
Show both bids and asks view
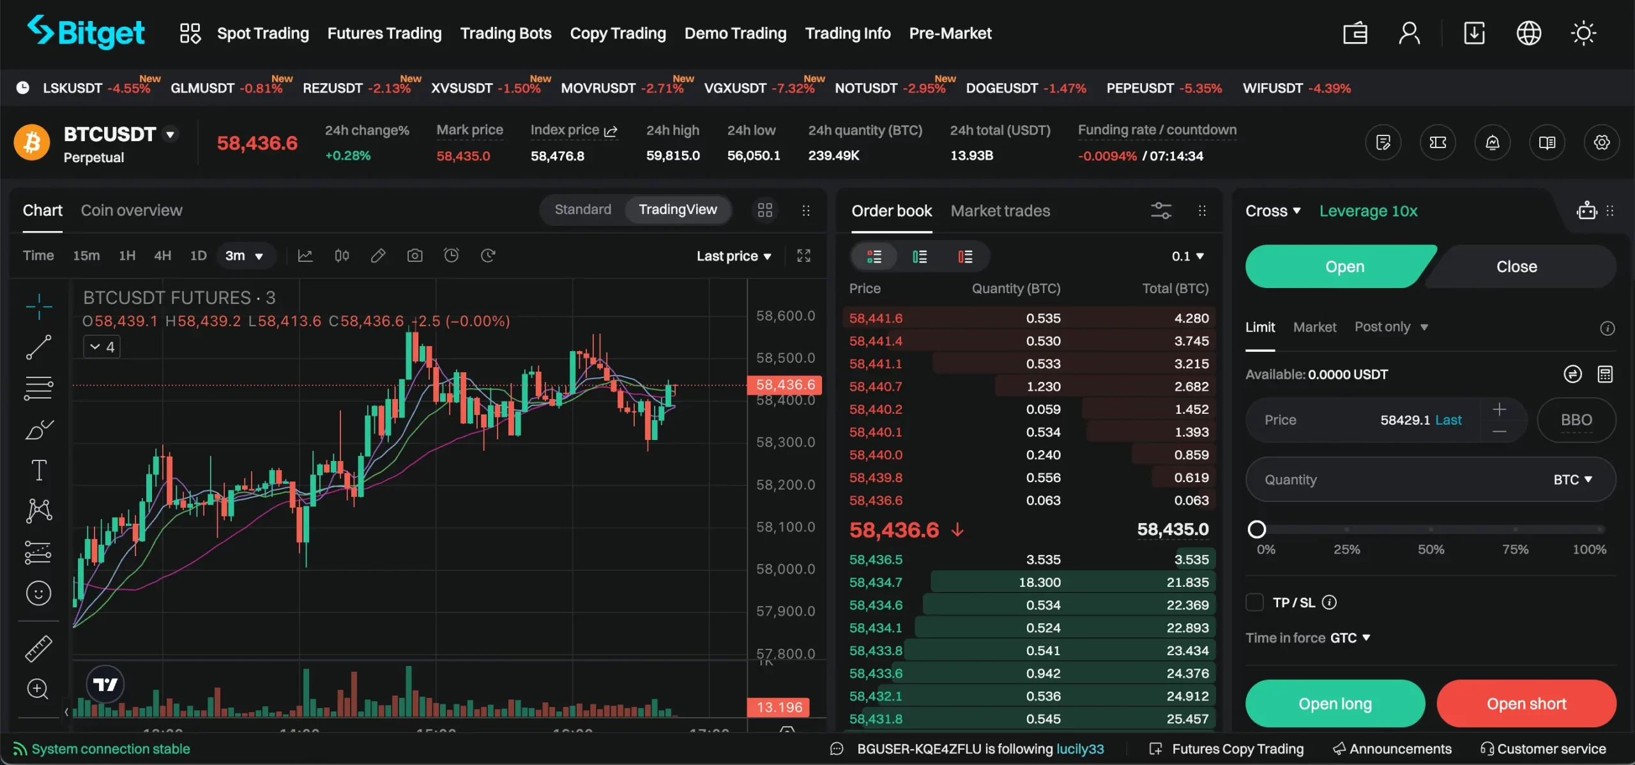click(x=874, y=257)
